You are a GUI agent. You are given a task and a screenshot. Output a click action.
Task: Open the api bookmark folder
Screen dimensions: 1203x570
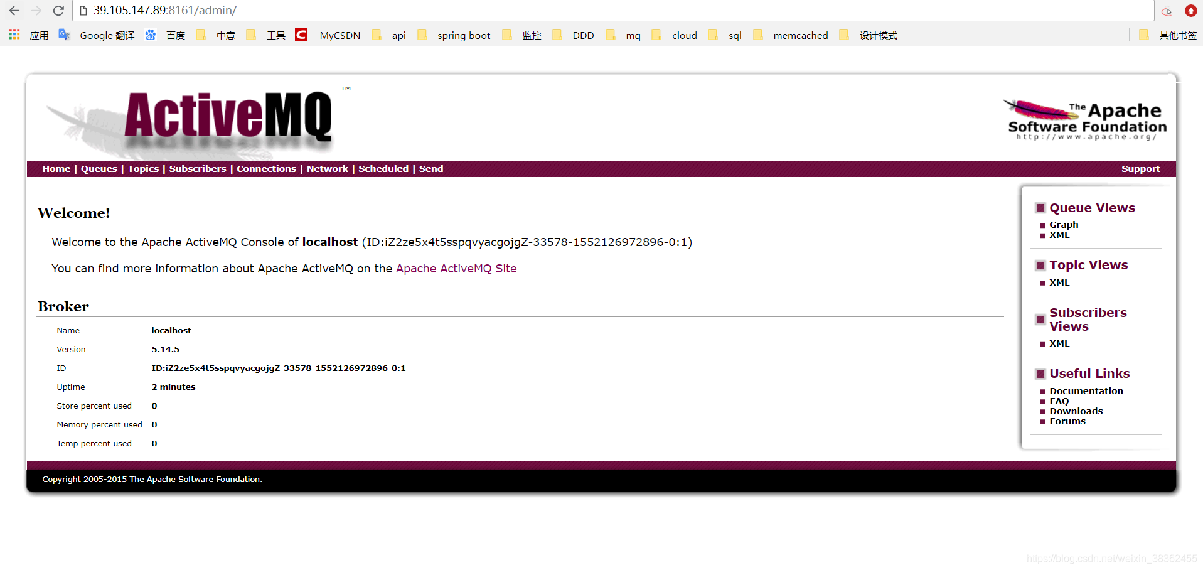tap(388, 35)
